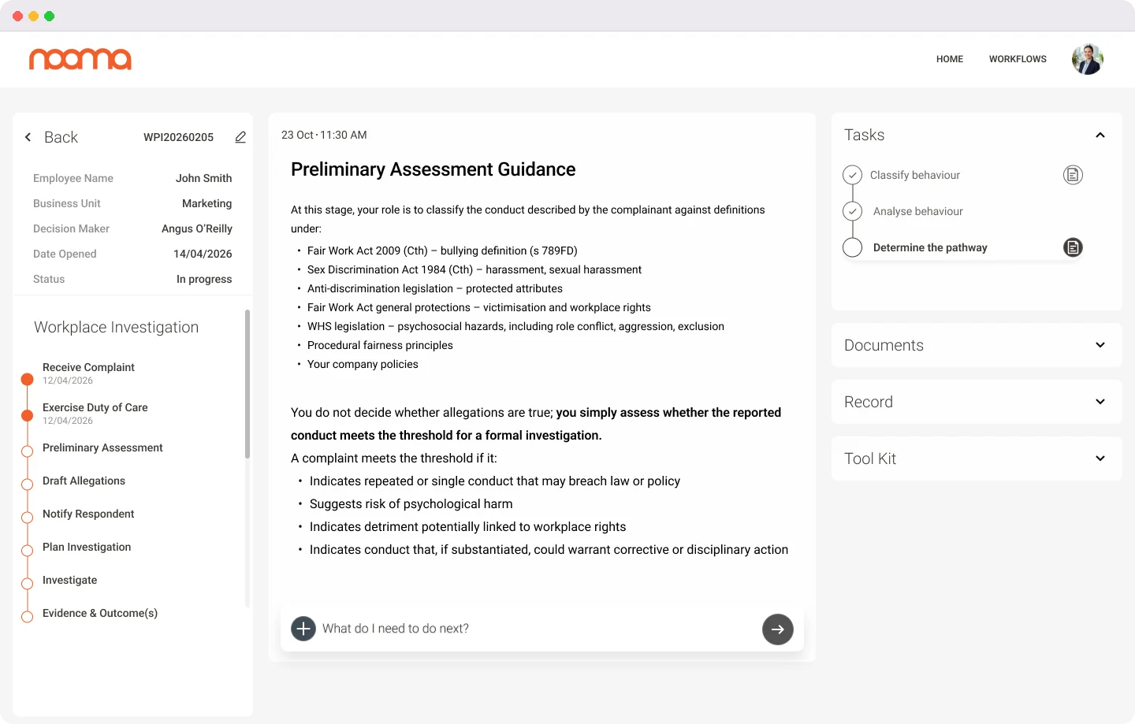Click the Analyse behaviour task label
This screenshot has width=1135, height=724.
[x=917, y=211]
